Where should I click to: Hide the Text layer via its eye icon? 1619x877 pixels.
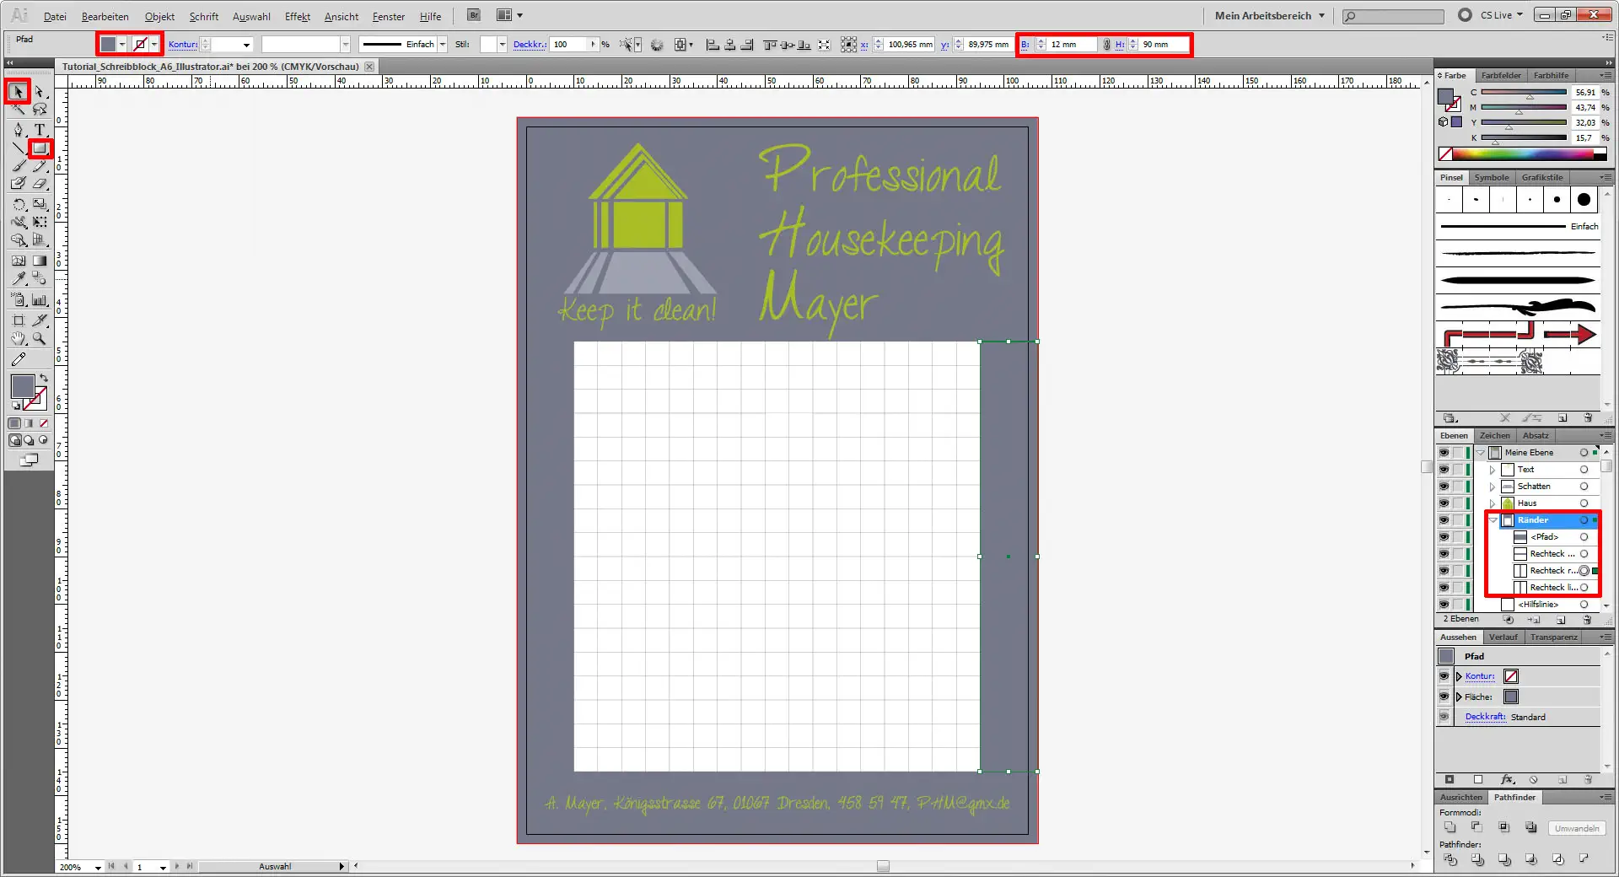click(1444, 470)
